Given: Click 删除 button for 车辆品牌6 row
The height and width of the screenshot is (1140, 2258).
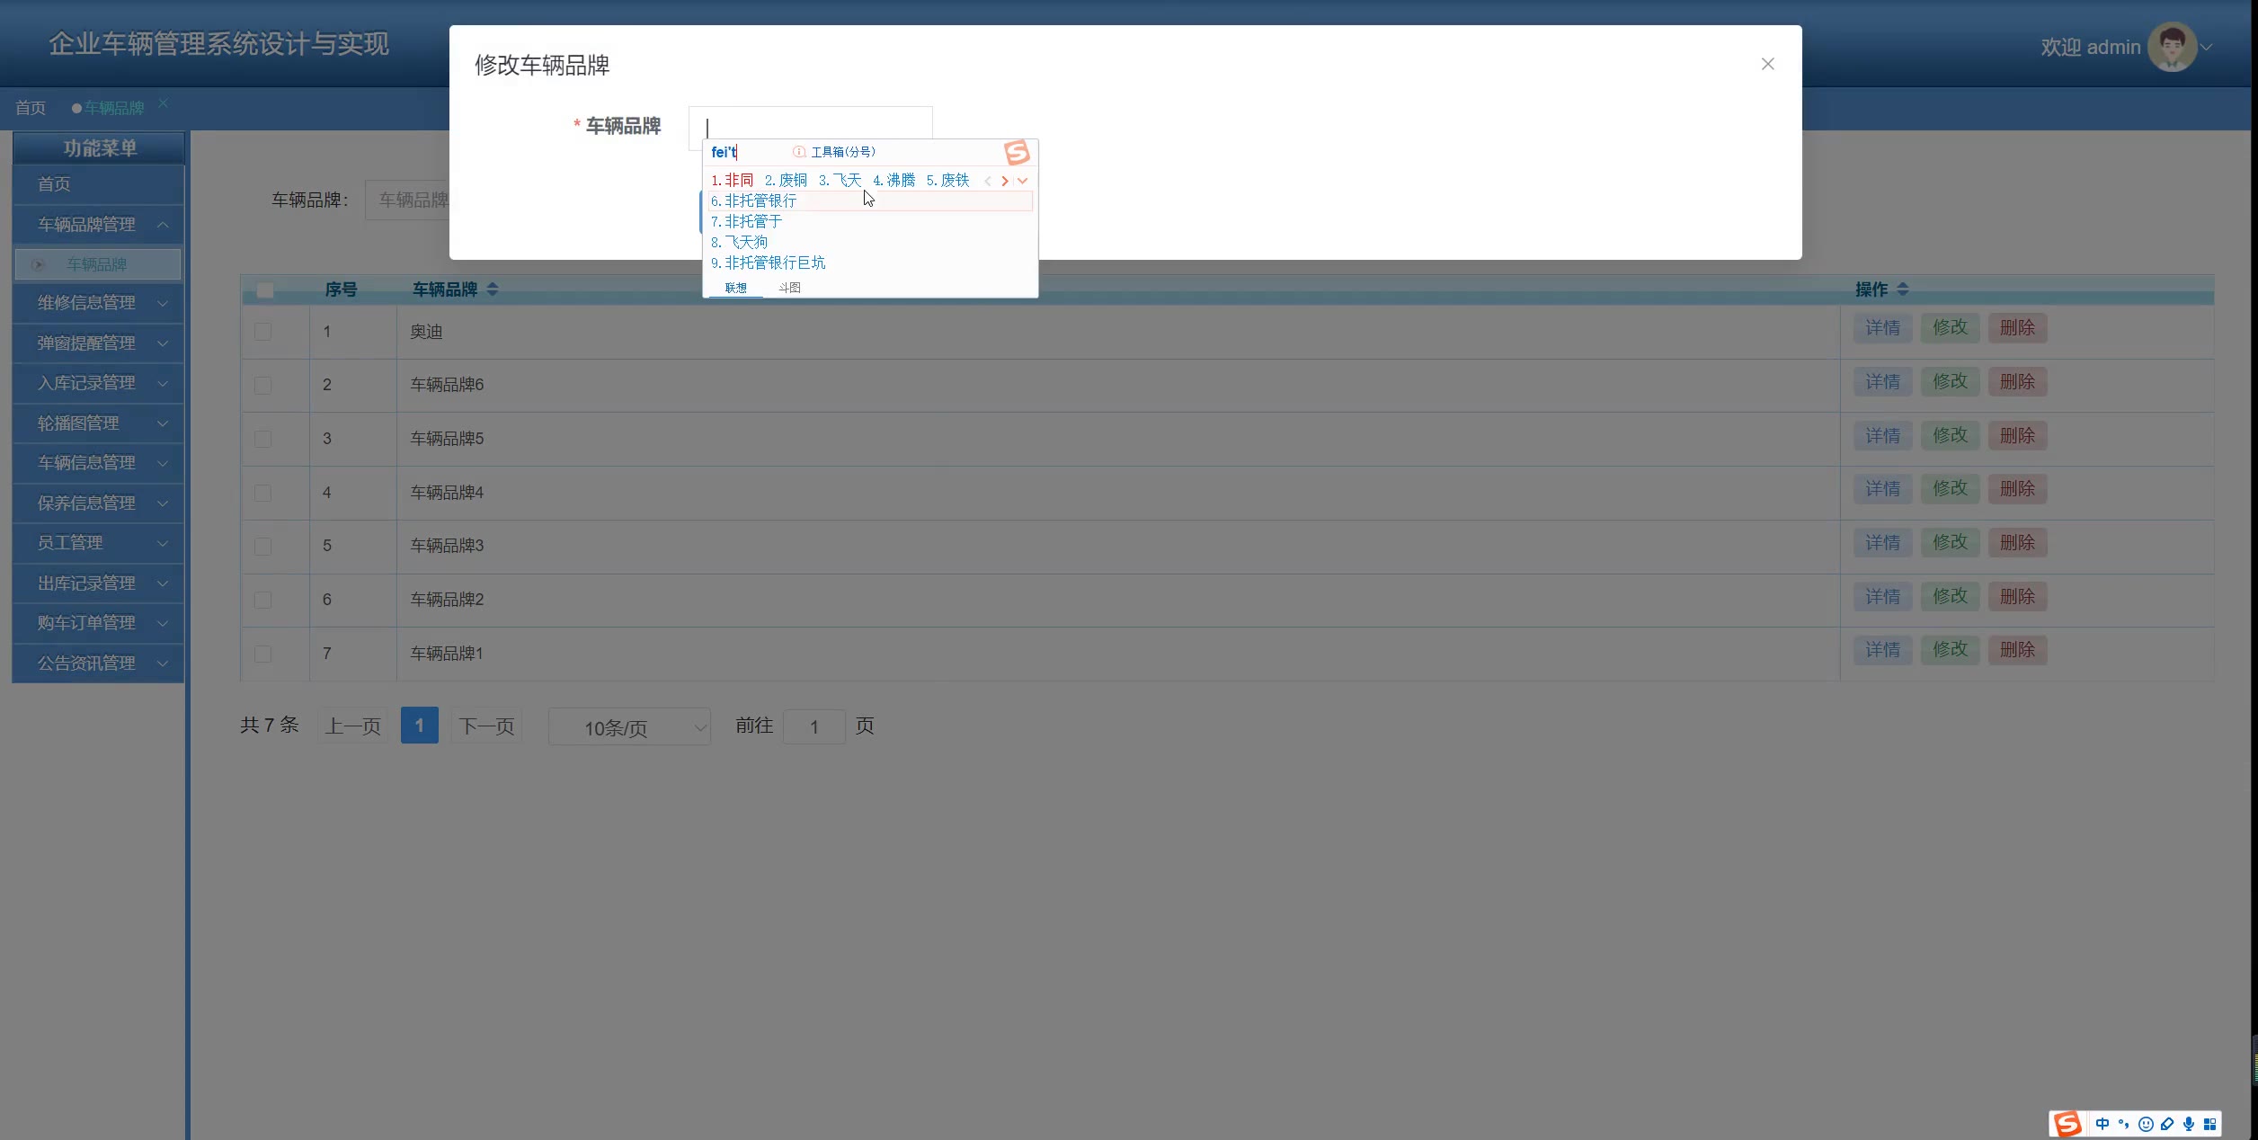Looking at the screenshot, I should point(2017,381).
